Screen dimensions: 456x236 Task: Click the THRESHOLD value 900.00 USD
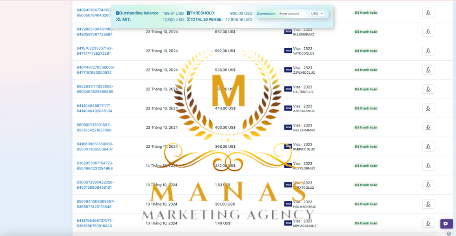click(x=241, y=13)
